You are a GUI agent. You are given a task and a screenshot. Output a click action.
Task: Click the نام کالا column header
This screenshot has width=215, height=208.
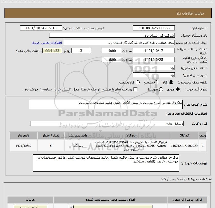131,135
